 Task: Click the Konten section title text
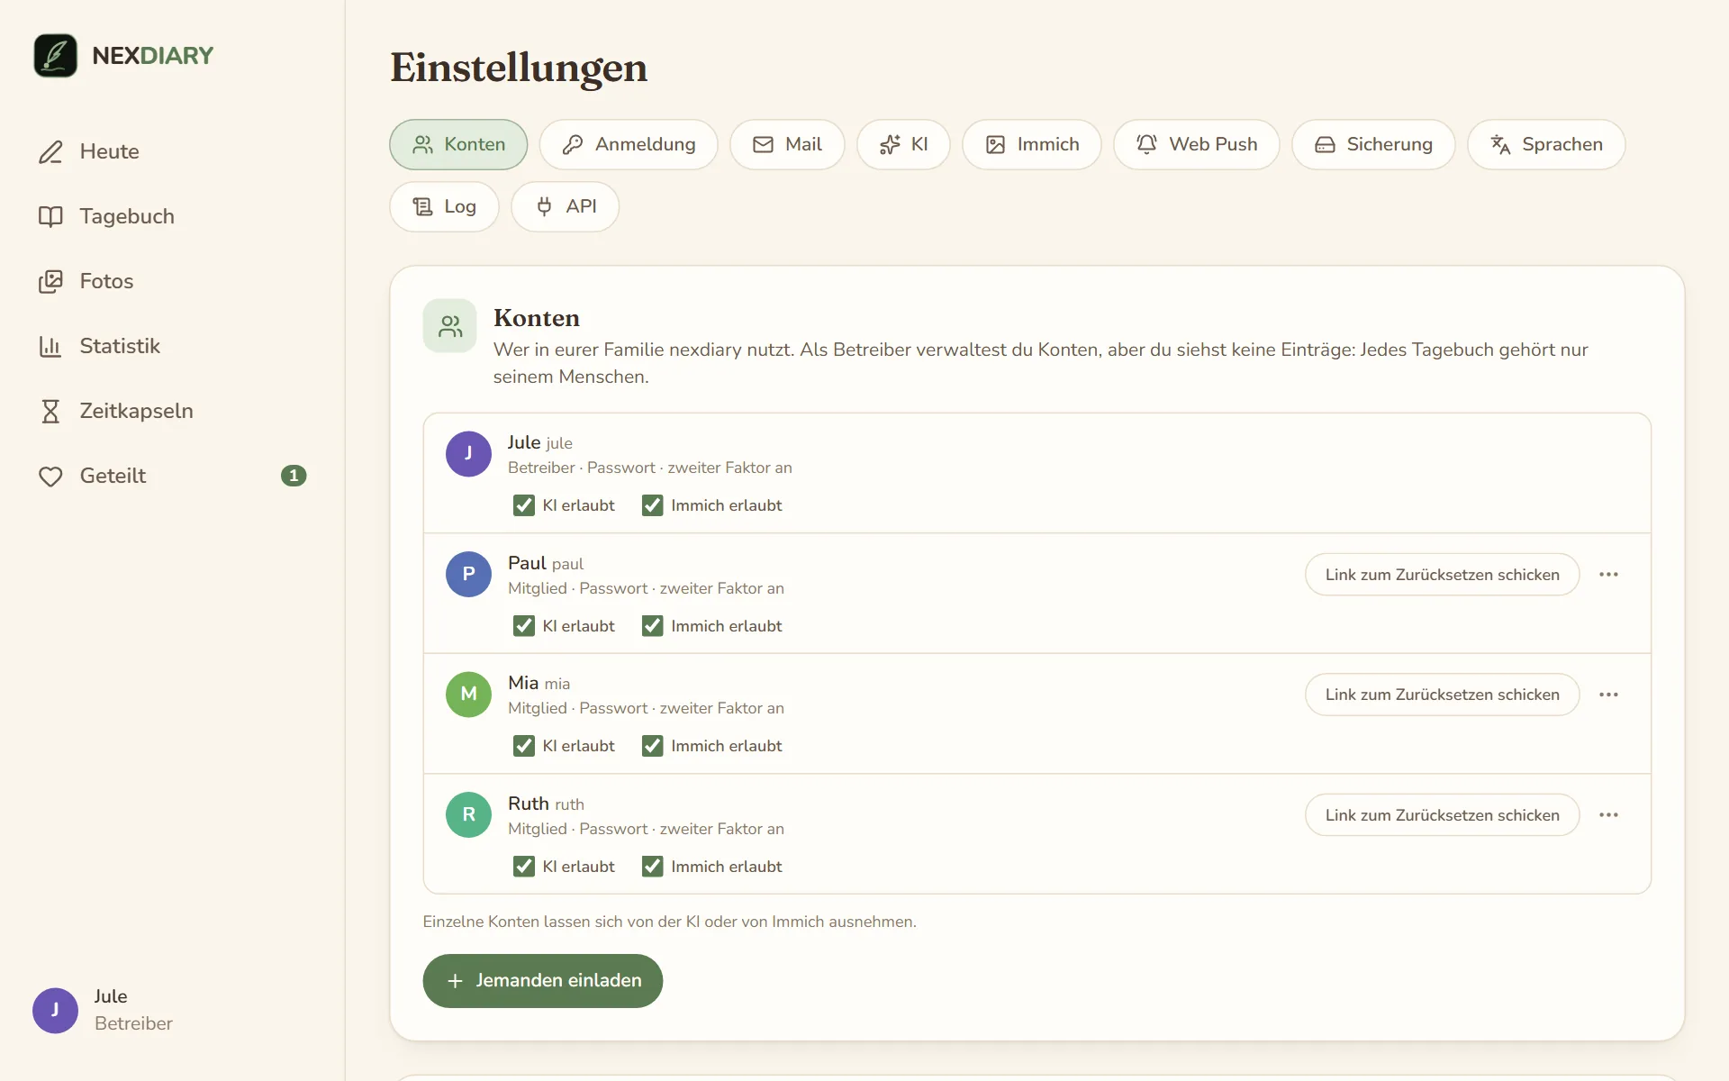(537, 318)
